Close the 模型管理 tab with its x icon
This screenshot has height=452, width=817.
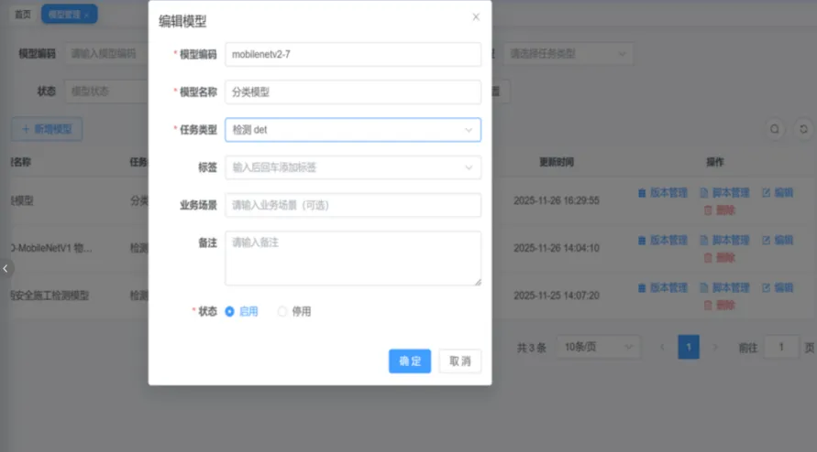86,15
